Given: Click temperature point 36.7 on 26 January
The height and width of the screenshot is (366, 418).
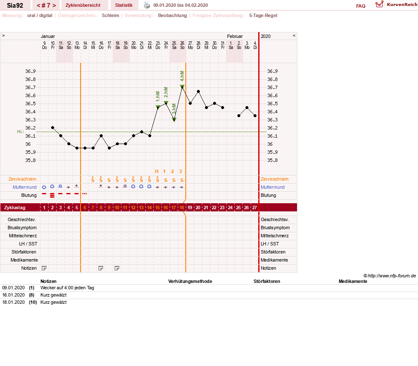Looking at the screenshot, I should coord(182,87).
